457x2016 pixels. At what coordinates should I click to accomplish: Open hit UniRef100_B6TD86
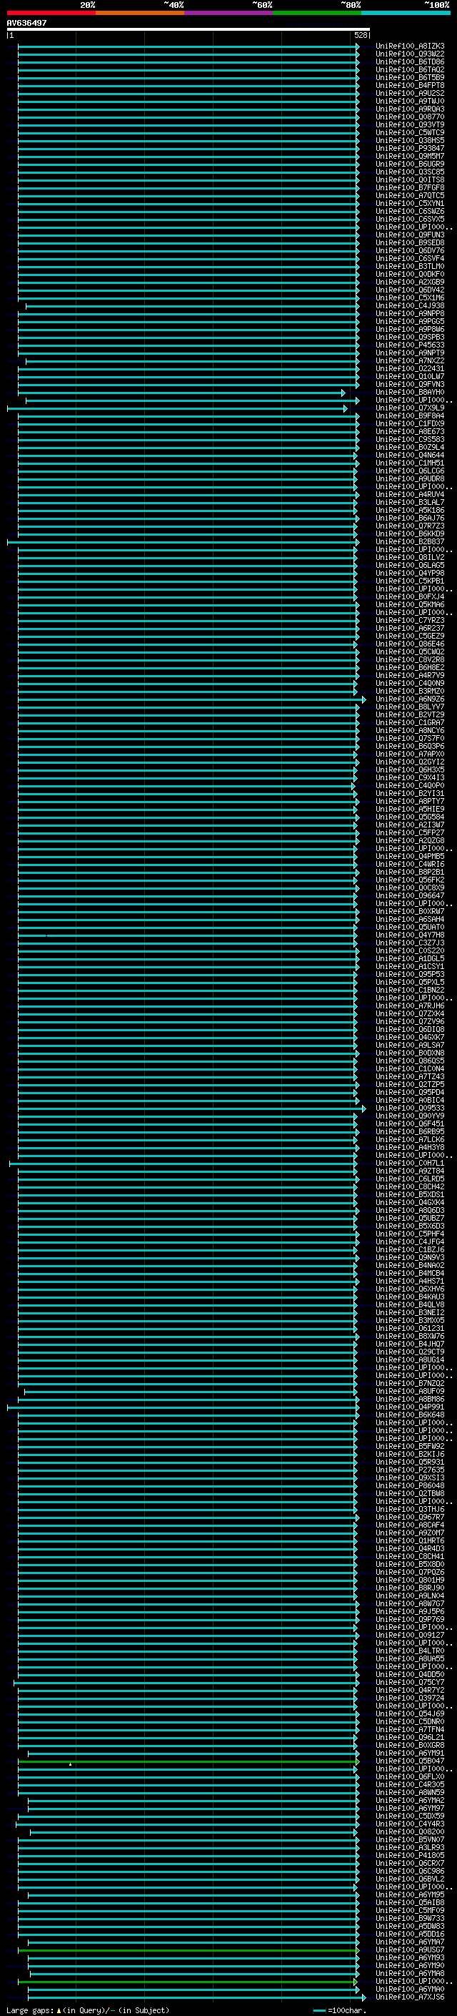pyautogui.click(x=410, y=62)
